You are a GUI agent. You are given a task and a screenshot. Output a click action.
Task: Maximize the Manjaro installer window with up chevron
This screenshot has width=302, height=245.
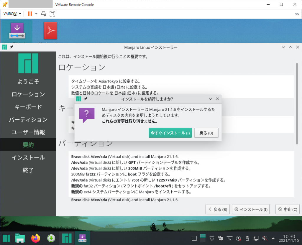(x=290, y=47)
